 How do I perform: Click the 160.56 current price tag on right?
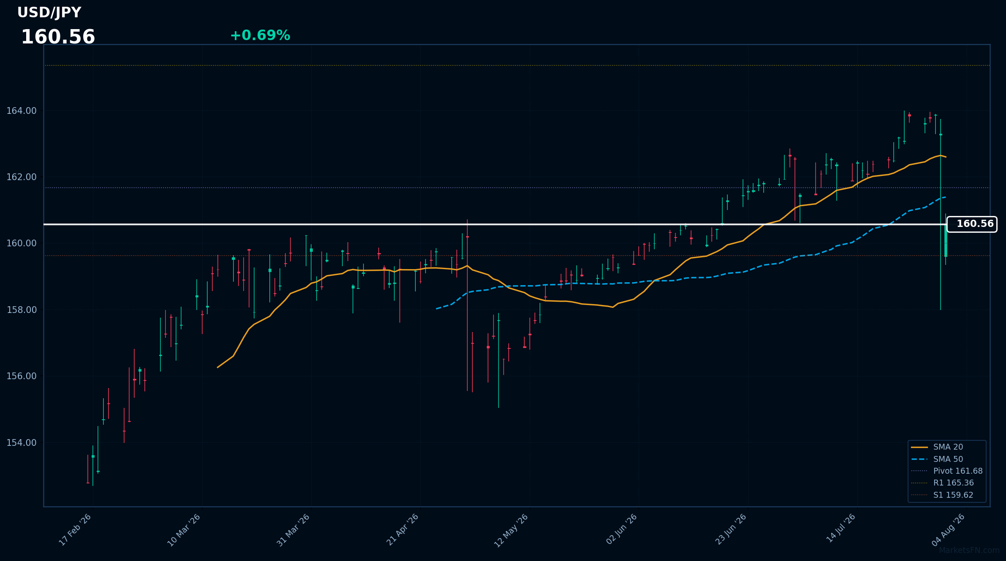[972, 224]
